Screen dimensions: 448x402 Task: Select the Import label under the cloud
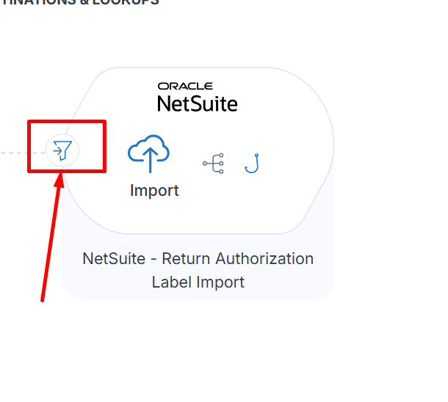[x=154, y=190]
